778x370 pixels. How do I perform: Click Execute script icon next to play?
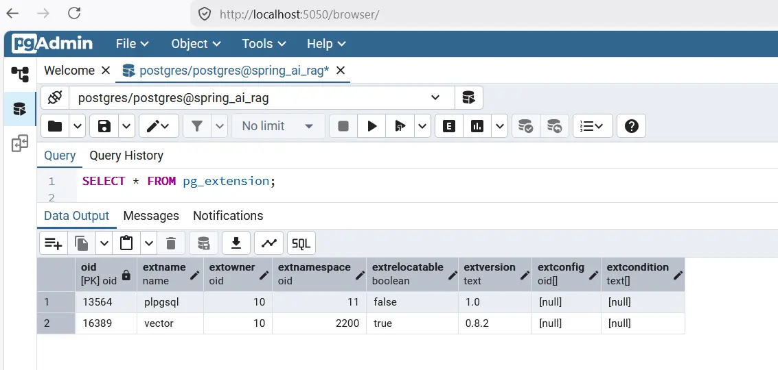coord(400,126)
